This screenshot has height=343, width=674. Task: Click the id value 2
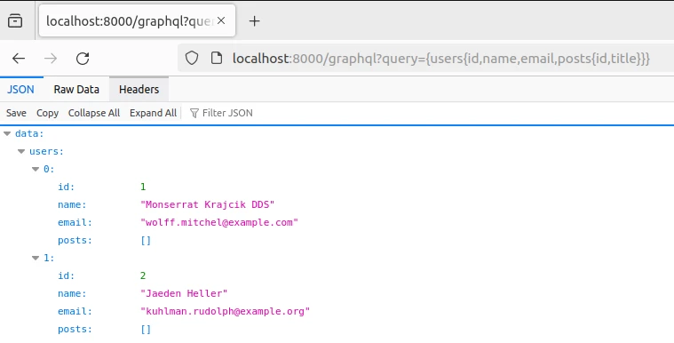pyautogui.click(x=143, y=275)
